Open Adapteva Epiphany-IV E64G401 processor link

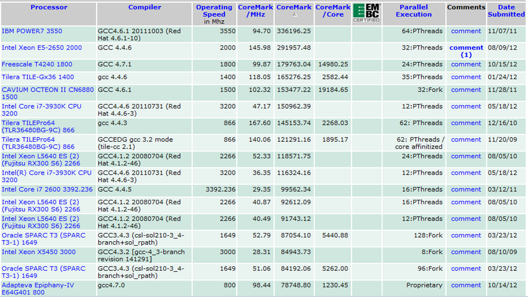(x=38, y=285)
